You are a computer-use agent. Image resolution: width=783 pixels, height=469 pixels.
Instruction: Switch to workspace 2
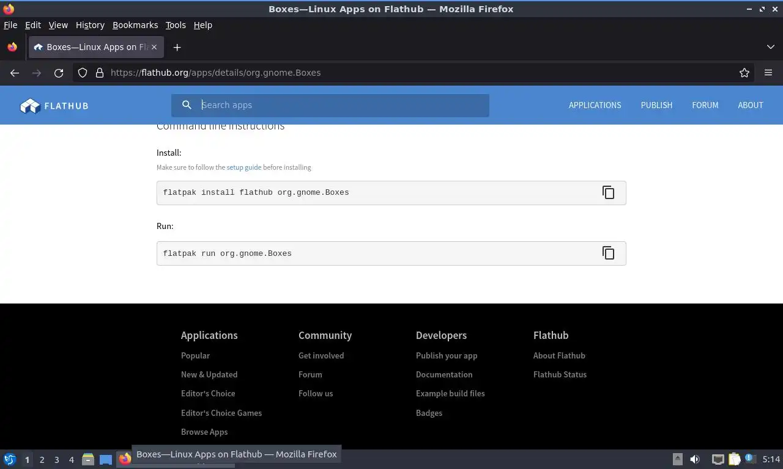pyautogui.click(x=42, y=460)
